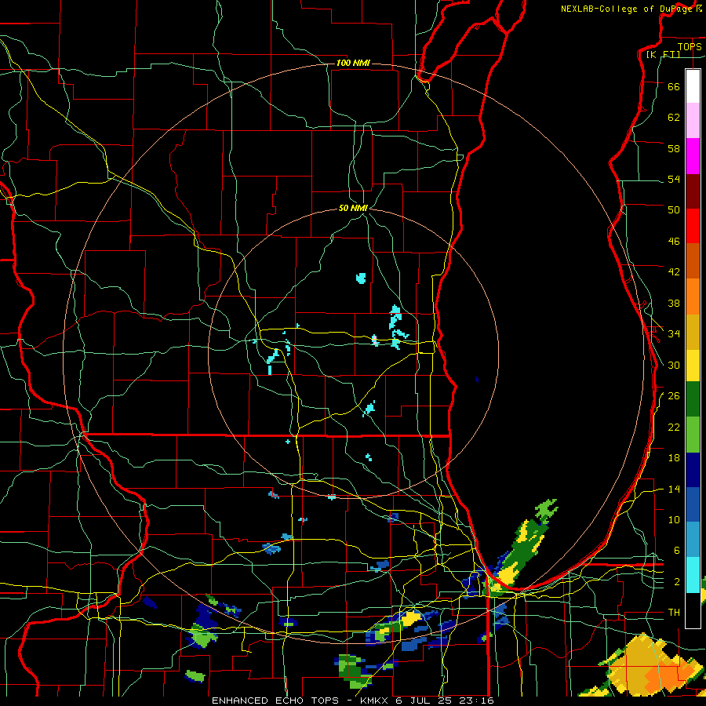706x706 pixels.
Task: Select the dark maroon swatch in the color scale
Action: [693, 191]
